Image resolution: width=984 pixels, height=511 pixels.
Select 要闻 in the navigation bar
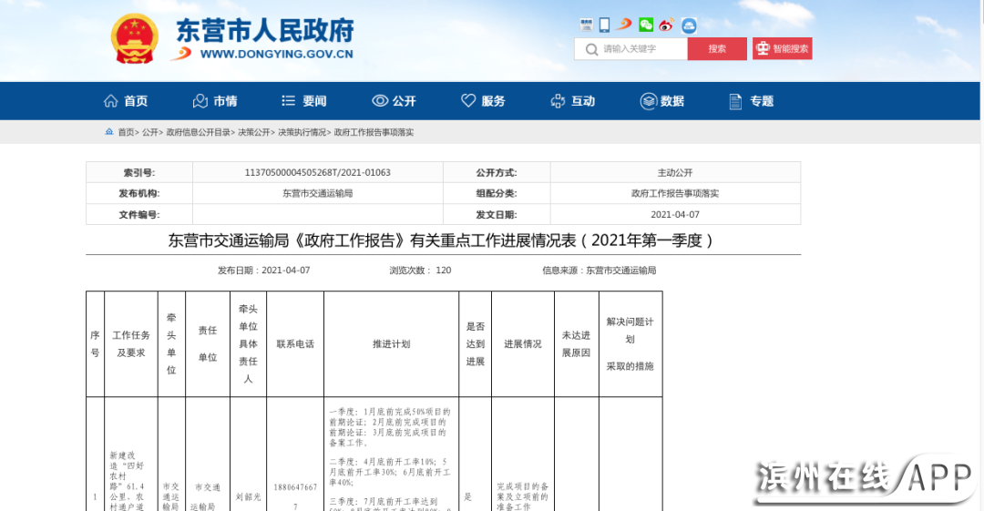303,101
